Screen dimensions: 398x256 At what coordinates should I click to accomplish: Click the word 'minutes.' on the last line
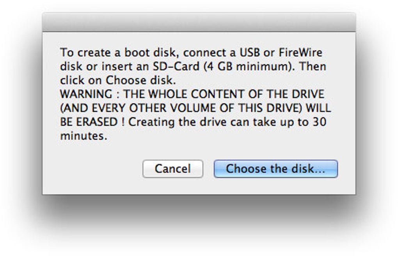click(x=83, y=136)
